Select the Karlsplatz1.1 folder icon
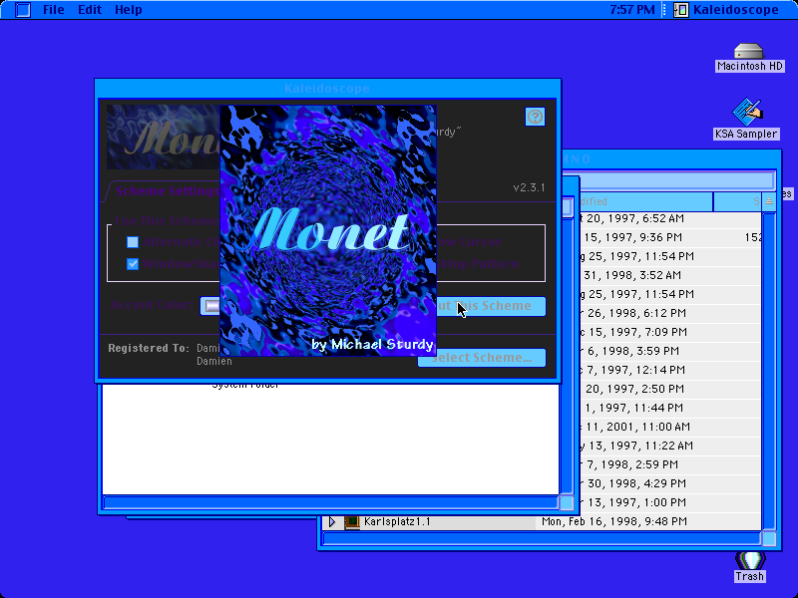This screenshot has height=598, width=798. (x=352, y=521)
